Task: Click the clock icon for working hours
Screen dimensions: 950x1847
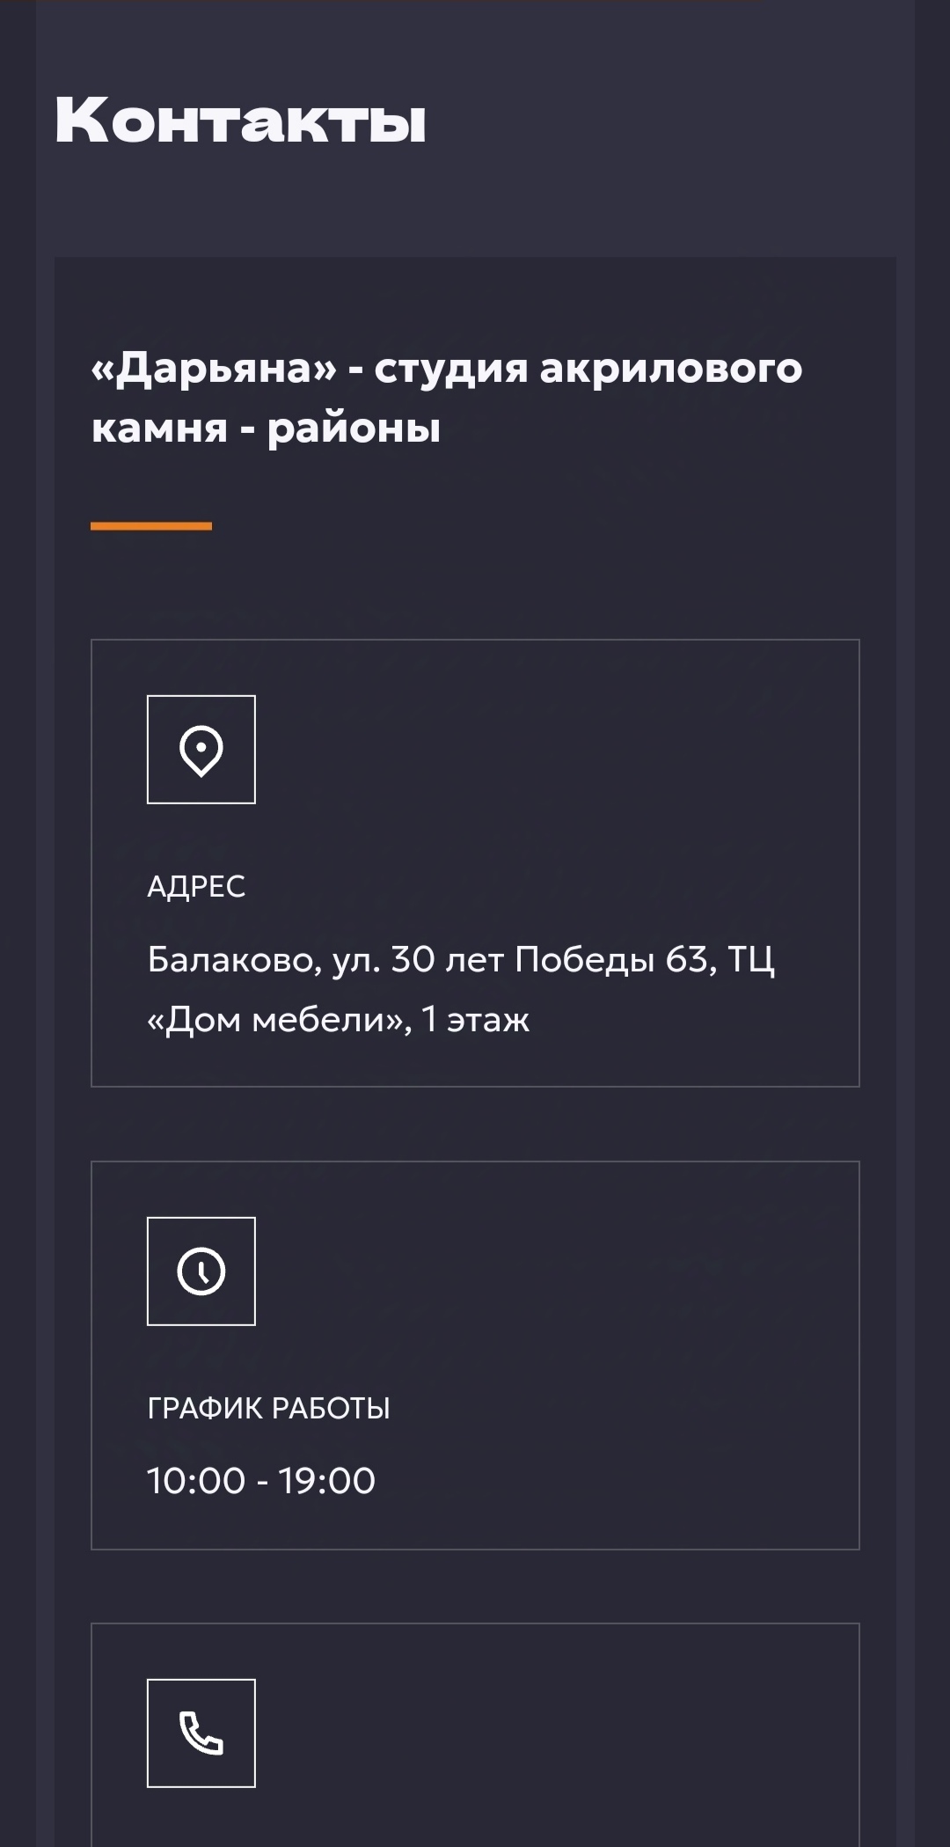Action: [201, 1272]
